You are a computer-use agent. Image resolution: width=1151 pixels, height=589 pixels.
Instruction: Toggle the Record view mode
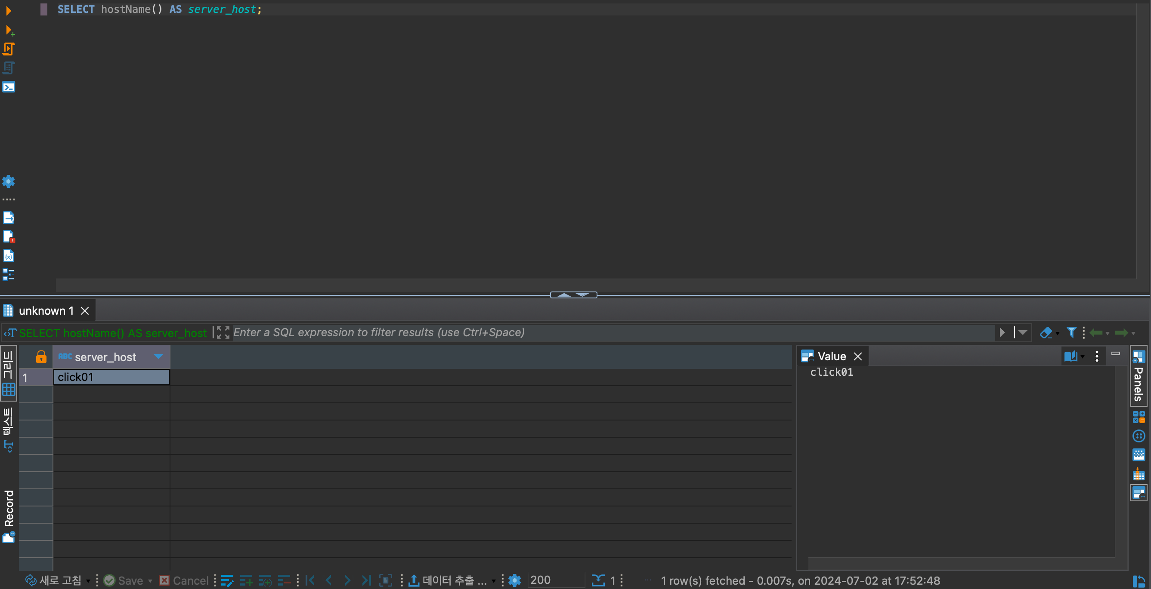pos(9,515)
